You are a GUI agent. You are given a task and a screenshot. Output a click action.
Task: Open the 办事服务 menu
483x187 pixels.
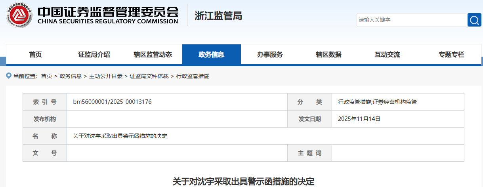(270, 55)
